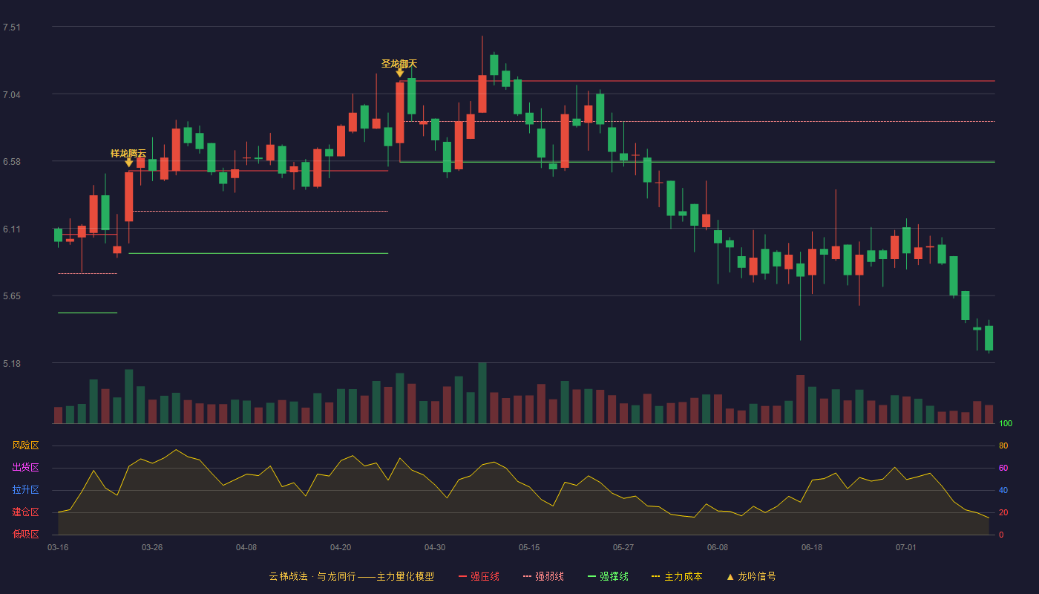Image resolution: width=1039 pixels, height=594 pixels.
Task: Click the 5.18 price axis label
Action: [x=12, y=364]
